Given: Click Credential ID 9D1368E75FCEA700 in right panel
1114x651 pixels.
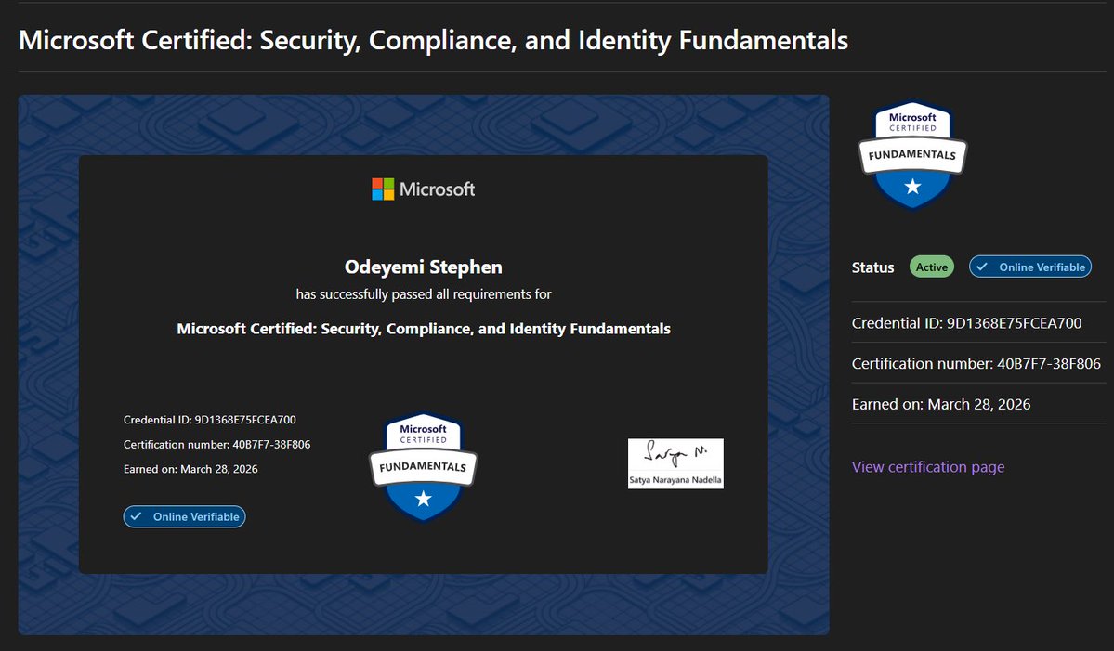Looking at the screenshot, I should pyautogui.click(x=966, y=323).
